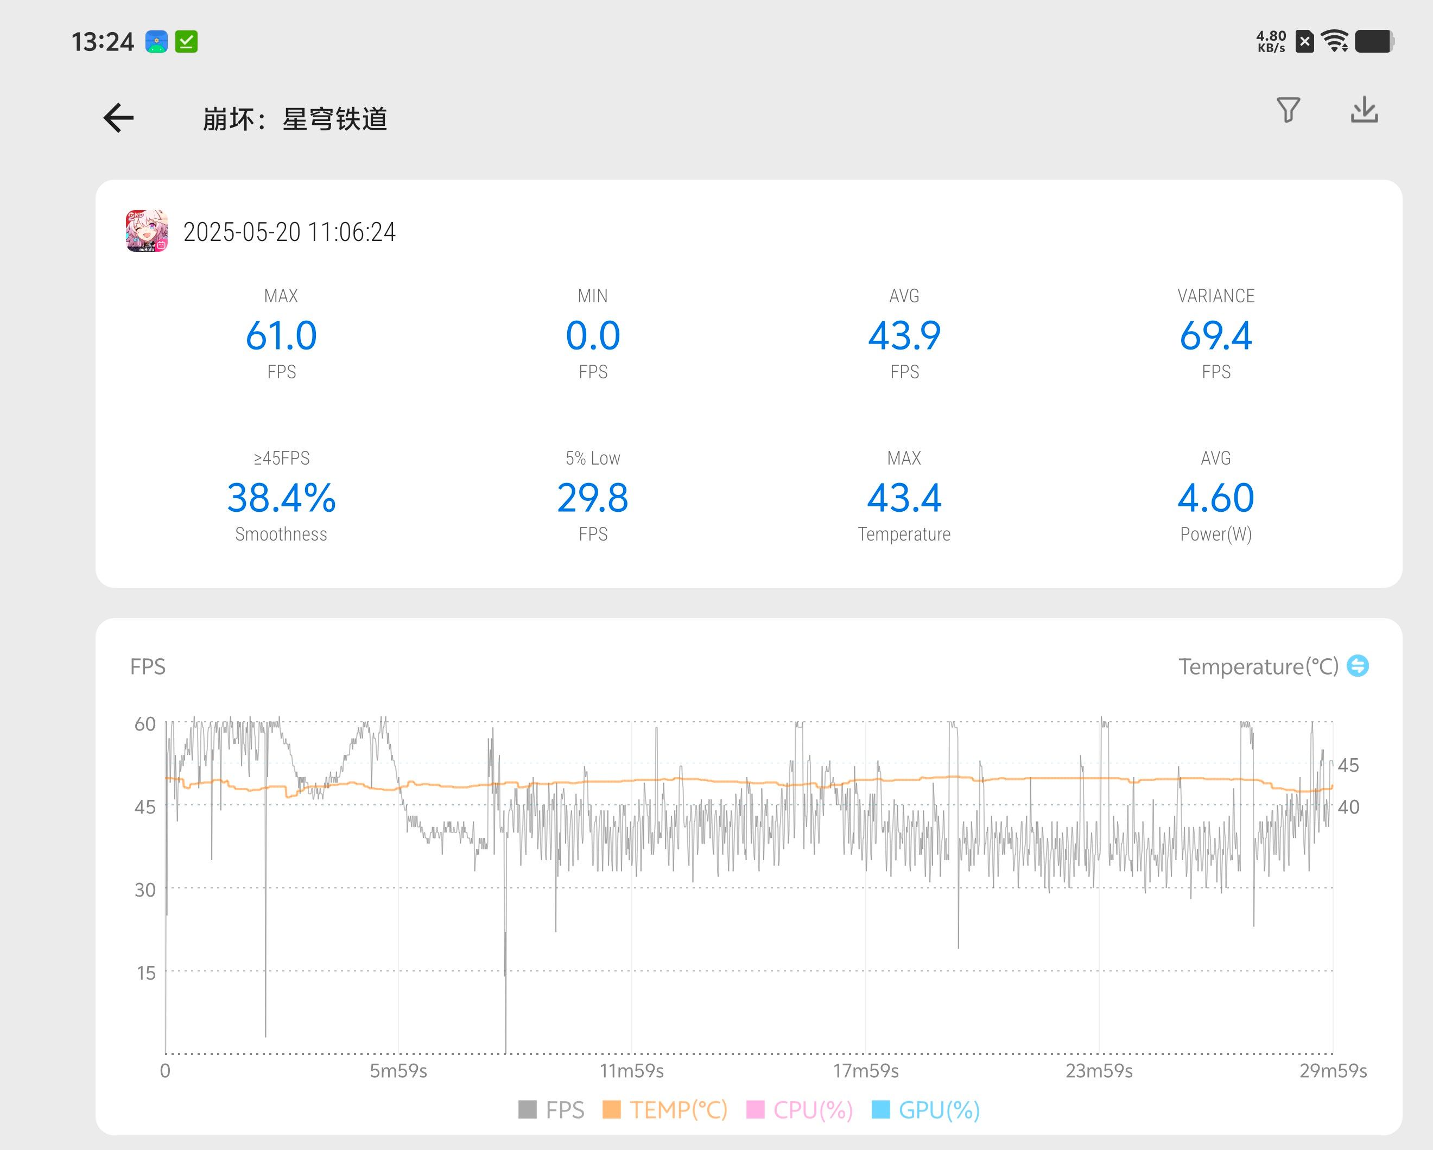1433x1150 pixels.
Task: Toggle the GPU(%) series in legend
Action: pyautogui.click(x=939, y=1109)
